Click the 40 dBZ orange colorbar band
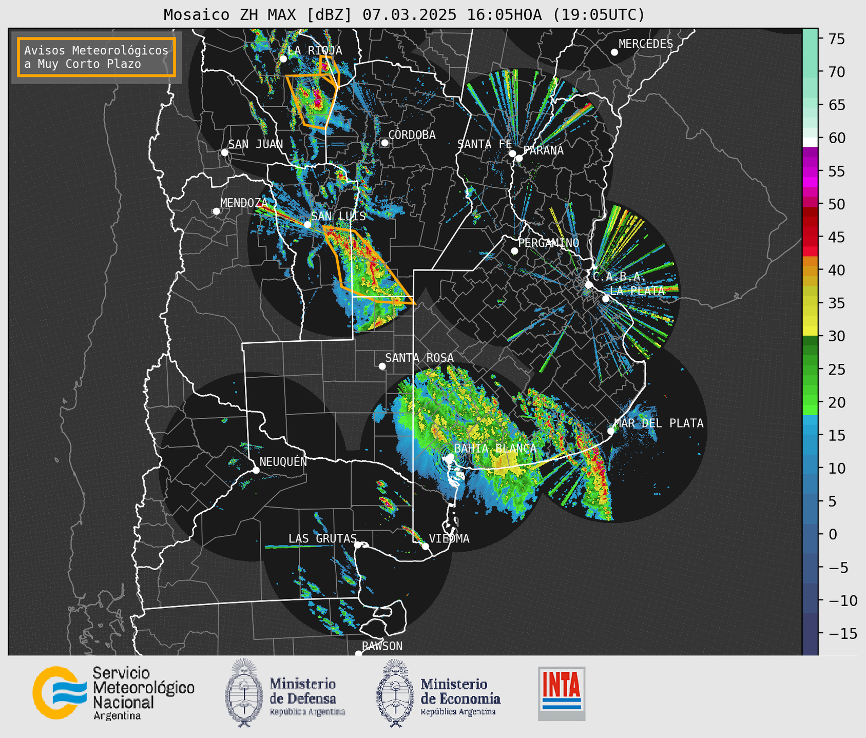The image size is (866, 738). click(x=810, y=270)
